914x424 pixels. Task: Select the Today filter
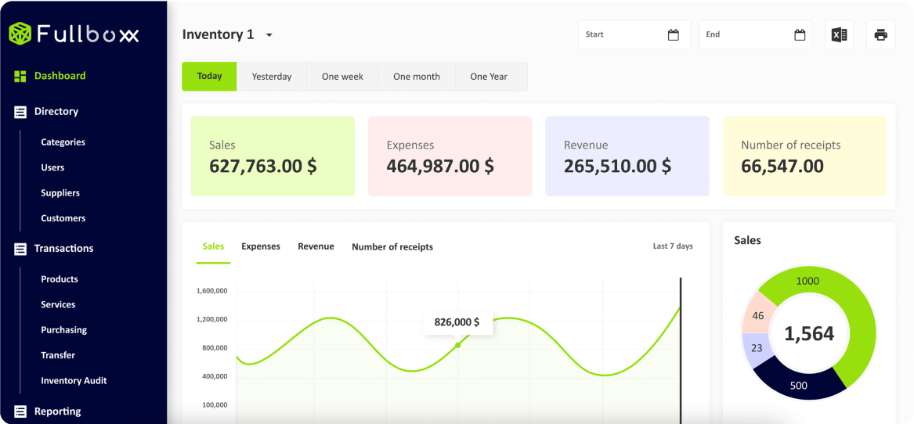(x=209, y=77)
